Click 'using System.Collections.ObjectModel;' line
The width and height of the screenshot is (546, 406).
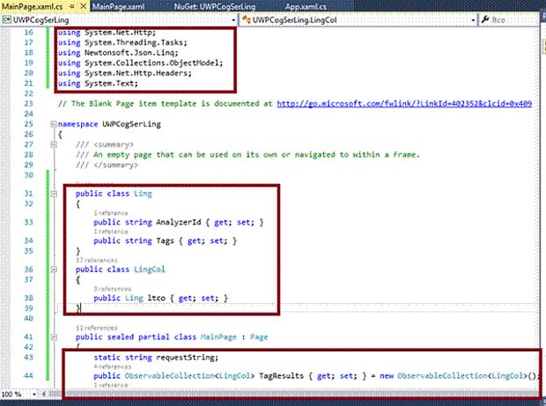click(x=140, y=63)
